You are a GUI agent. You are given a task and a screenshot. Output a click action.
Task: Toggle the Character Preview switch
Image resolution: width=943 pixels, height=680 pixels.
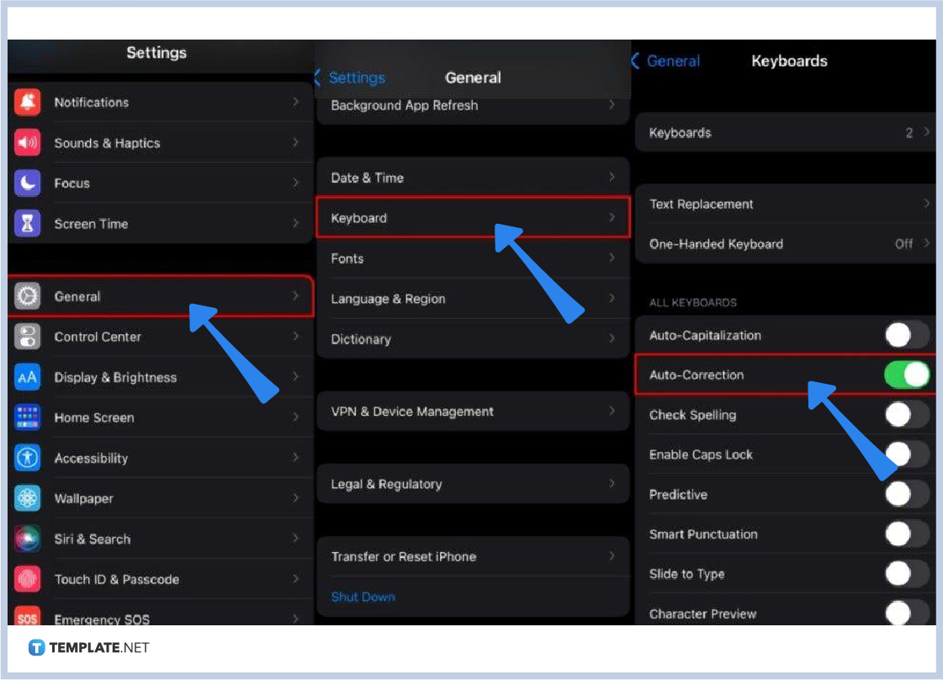click(907, 614)
